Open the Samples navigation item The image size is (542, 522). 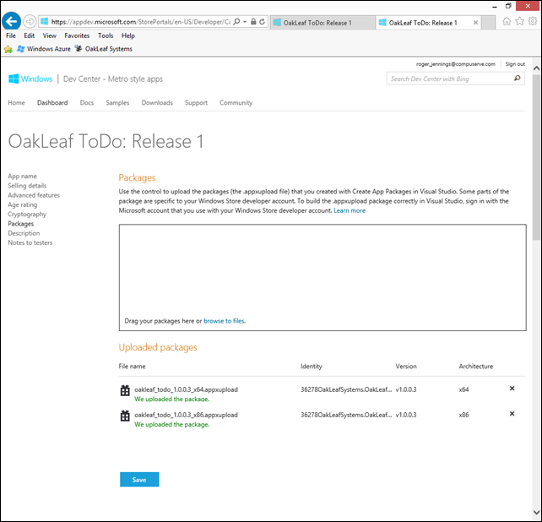click(x=117, y=103)
